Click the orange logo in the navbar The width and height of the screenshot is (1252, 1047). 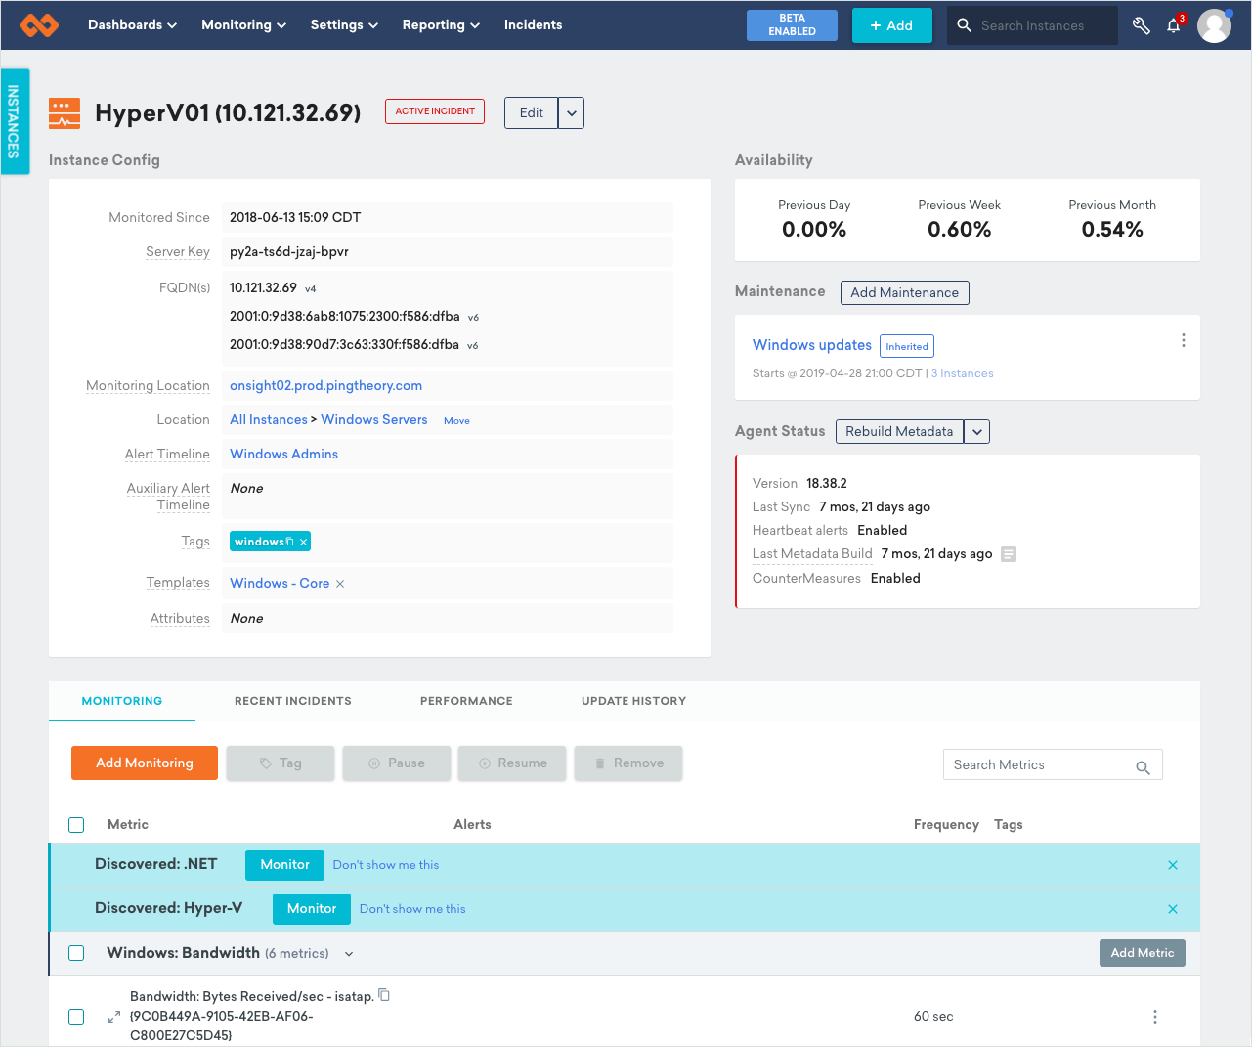pos(39,25)
